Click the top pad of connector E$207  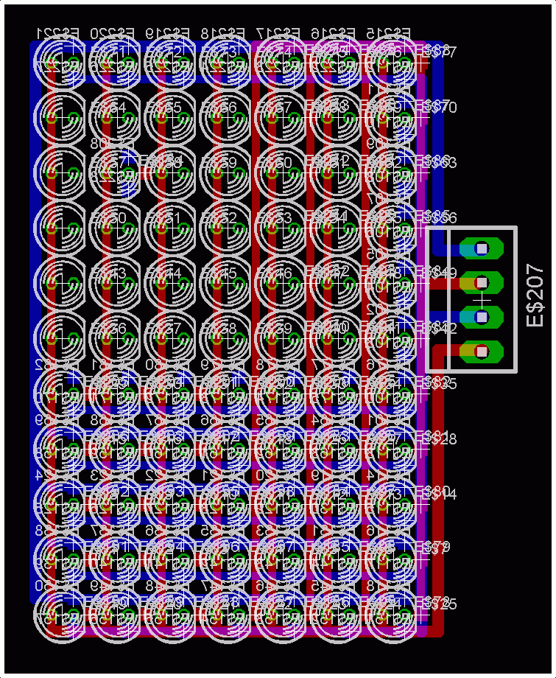pyautogui.click(x=482, y=249)
